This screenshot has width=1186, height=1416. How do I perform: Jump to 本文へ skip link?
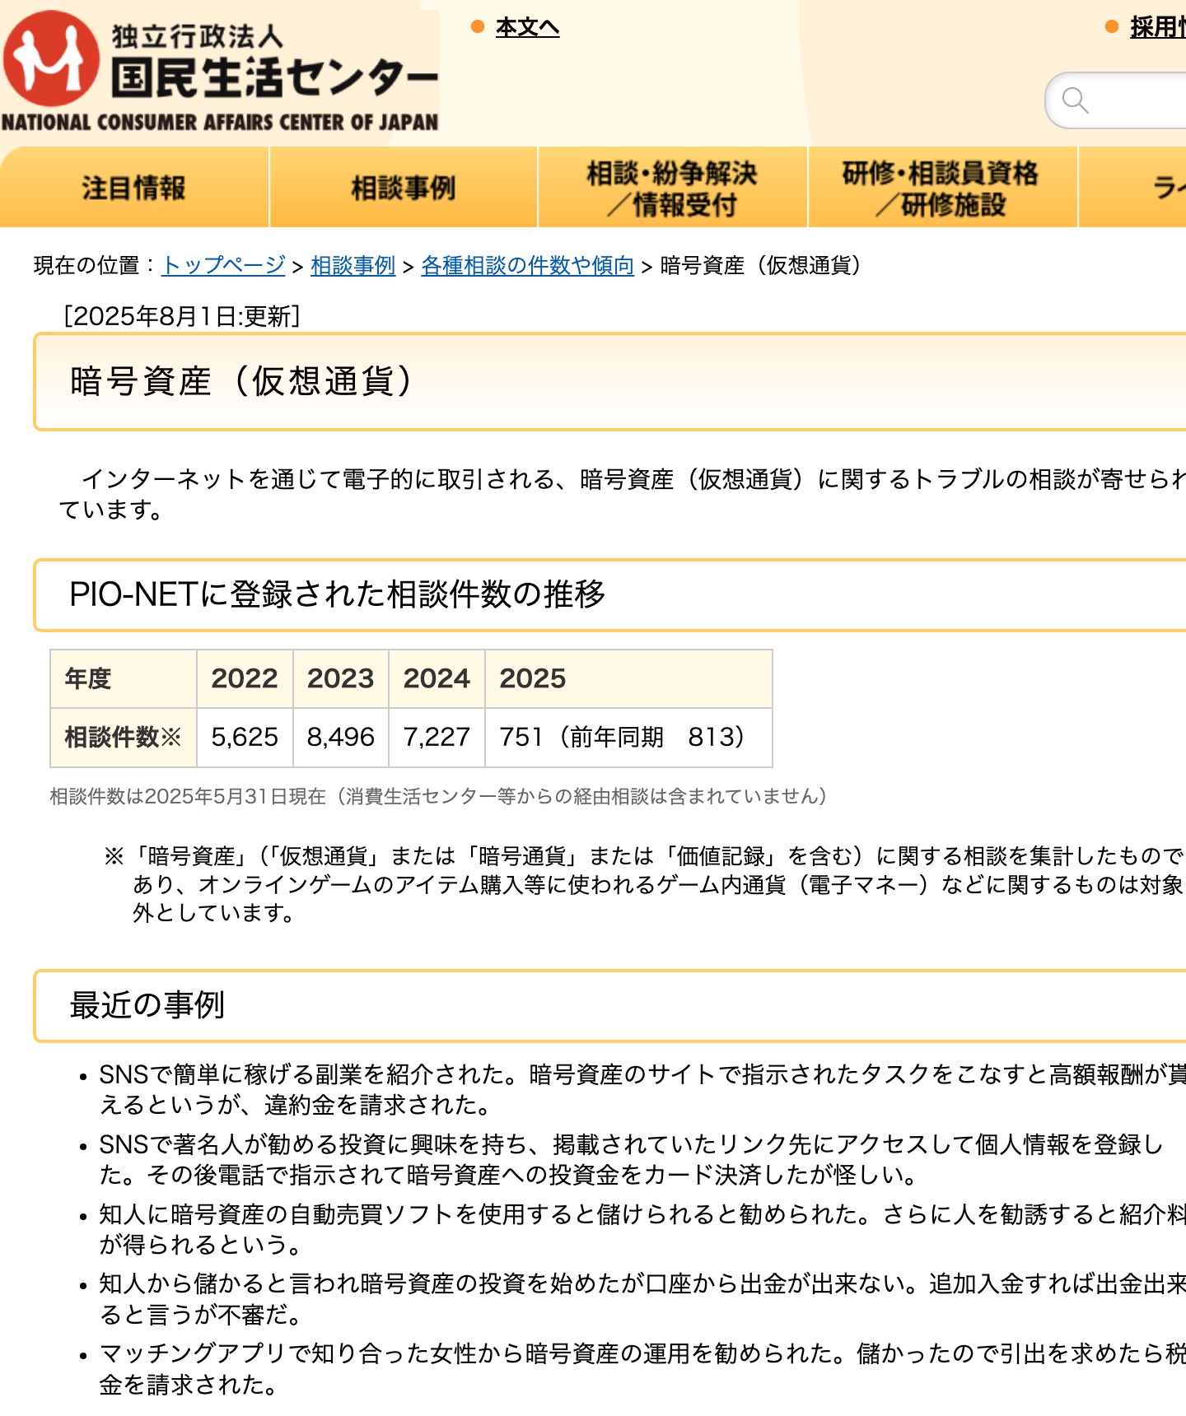pos(527,27)
